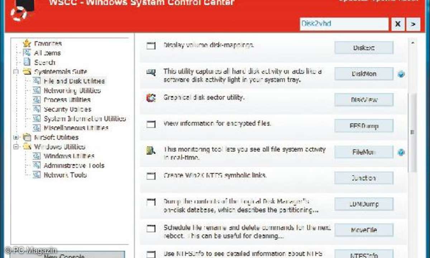Expand the NirSoft Utilities tree node
This screenshot has width=430, height=258.
click(16, 137)
